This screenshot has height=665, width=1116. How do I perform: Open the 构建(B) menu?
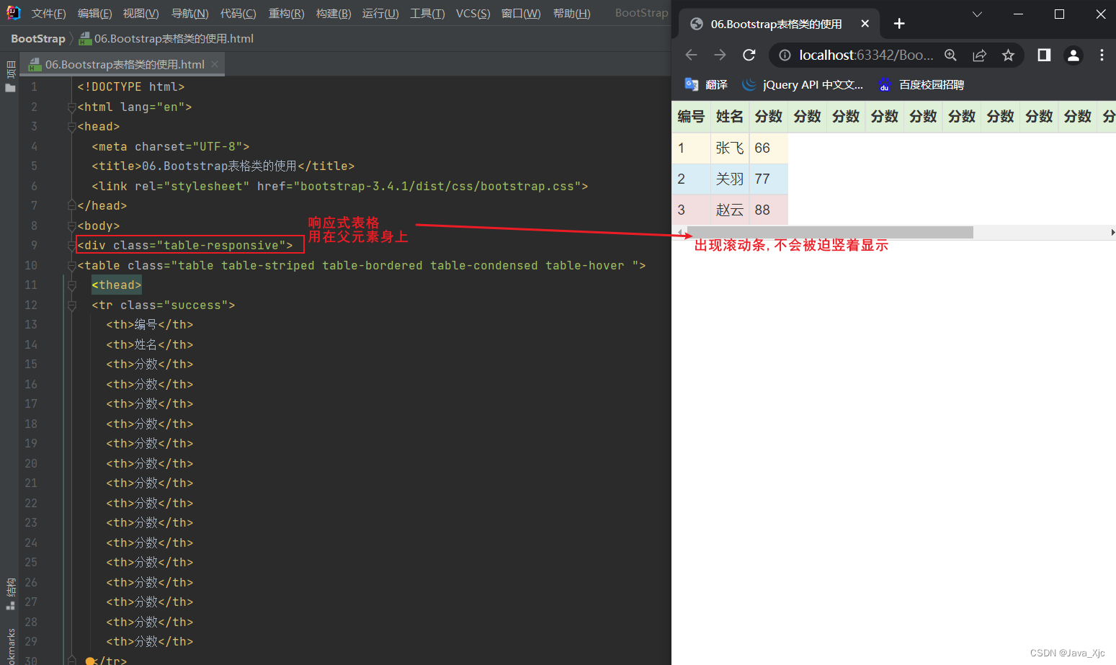(334, 14)
